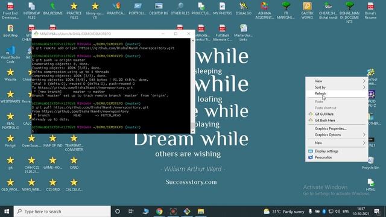Select TEMPERAT... CONVERTER folder icon
Viewport: 386px width, 217px height.
pyautogui.click(x=74, y=143)
